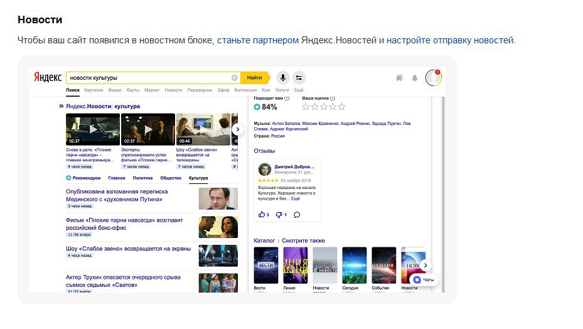Image resolution: width=583 pixels, height=329 pixels.
Task: Open review comments speech bubble icon
Action: (x=297, y=215)
